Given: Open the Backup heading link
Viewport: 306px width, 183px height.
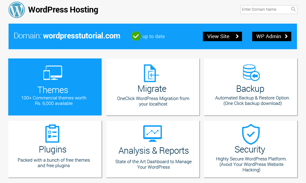Looking at the screenshot, I should [250, 89].
